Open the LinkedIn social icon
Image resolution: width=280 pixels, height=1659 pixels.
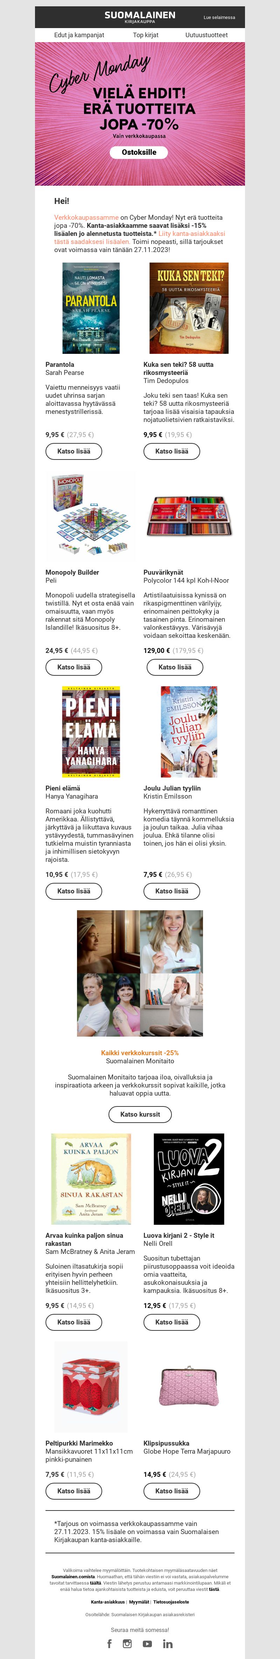pyautogui.click(x=168, y=1644)
